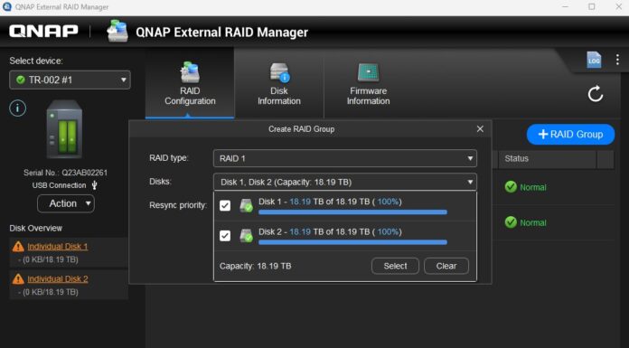The height and width of the screenshot is (348, 629).
Task: Click the Disk Overview heading
Action: click(36, 228)
